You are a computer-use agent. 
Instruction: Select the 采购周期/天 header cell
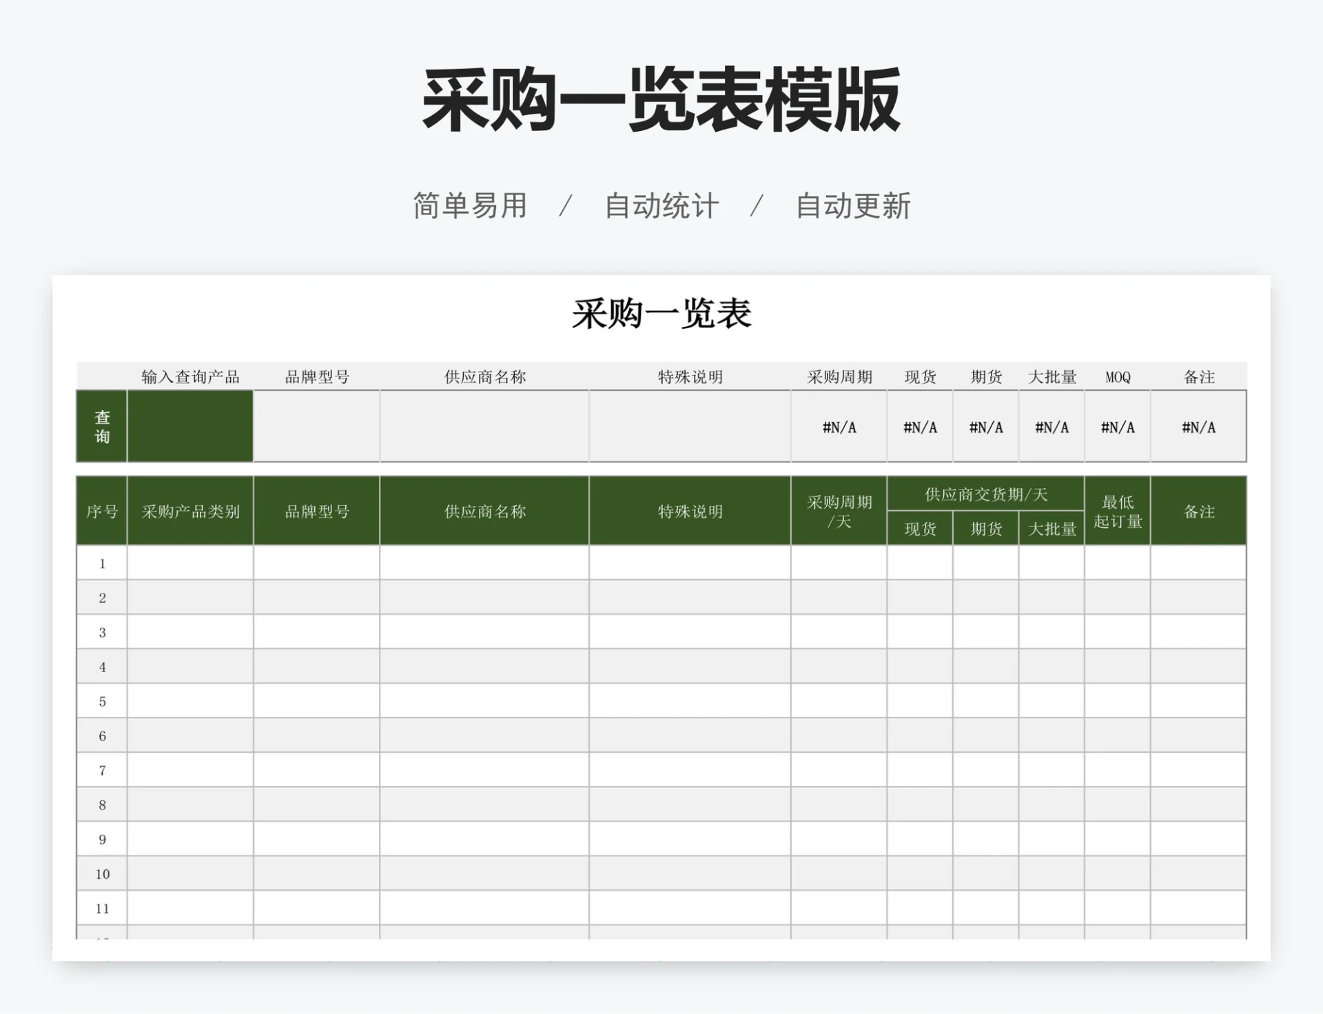pos(839,511)
